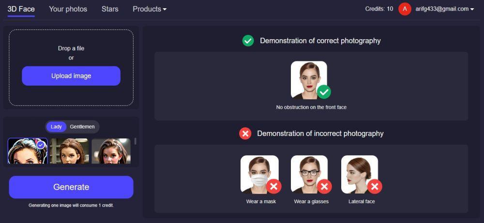484x223 pixels.
Task: Click the 'No obstruction on the front face' caption
Action: [311, 107]
